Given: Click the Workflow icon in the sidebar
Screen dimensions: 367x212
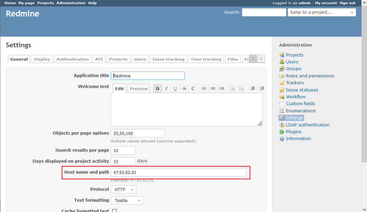Looking at the screenshot, I should (282, 97).
